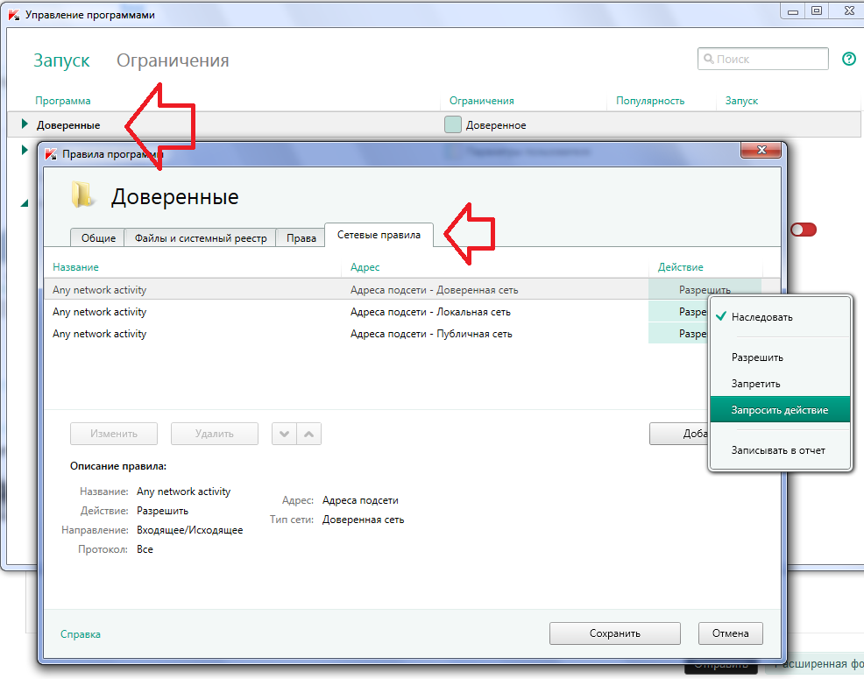The height and width of the screenshot is (679, 864).
Task: Click the help question mark icon
Action: pos(849,59)
